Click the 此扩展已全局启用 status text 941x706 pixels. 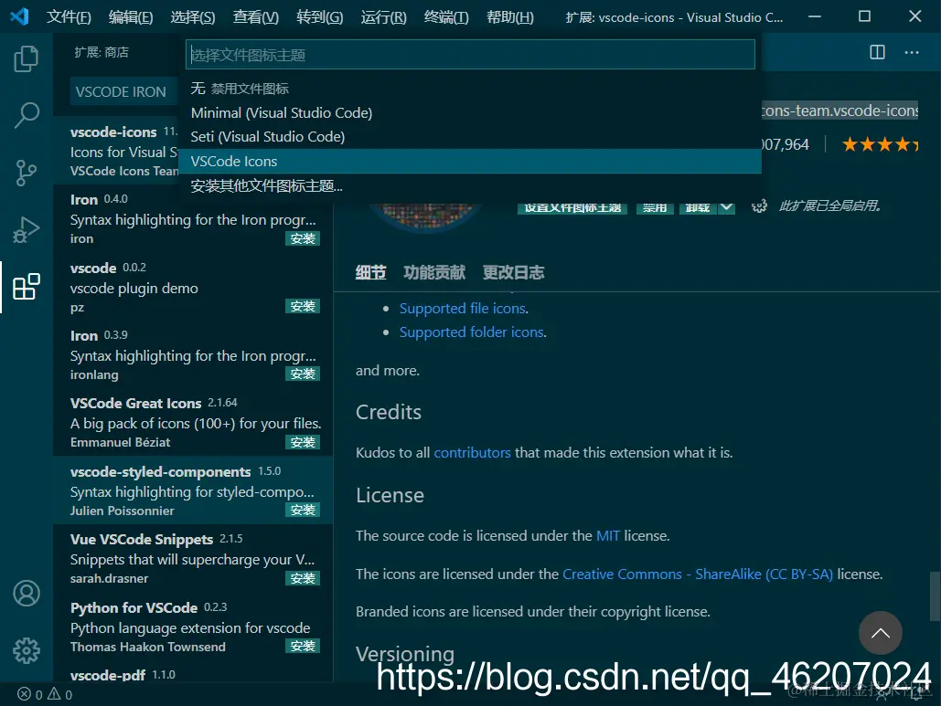(x=830, y=206)
